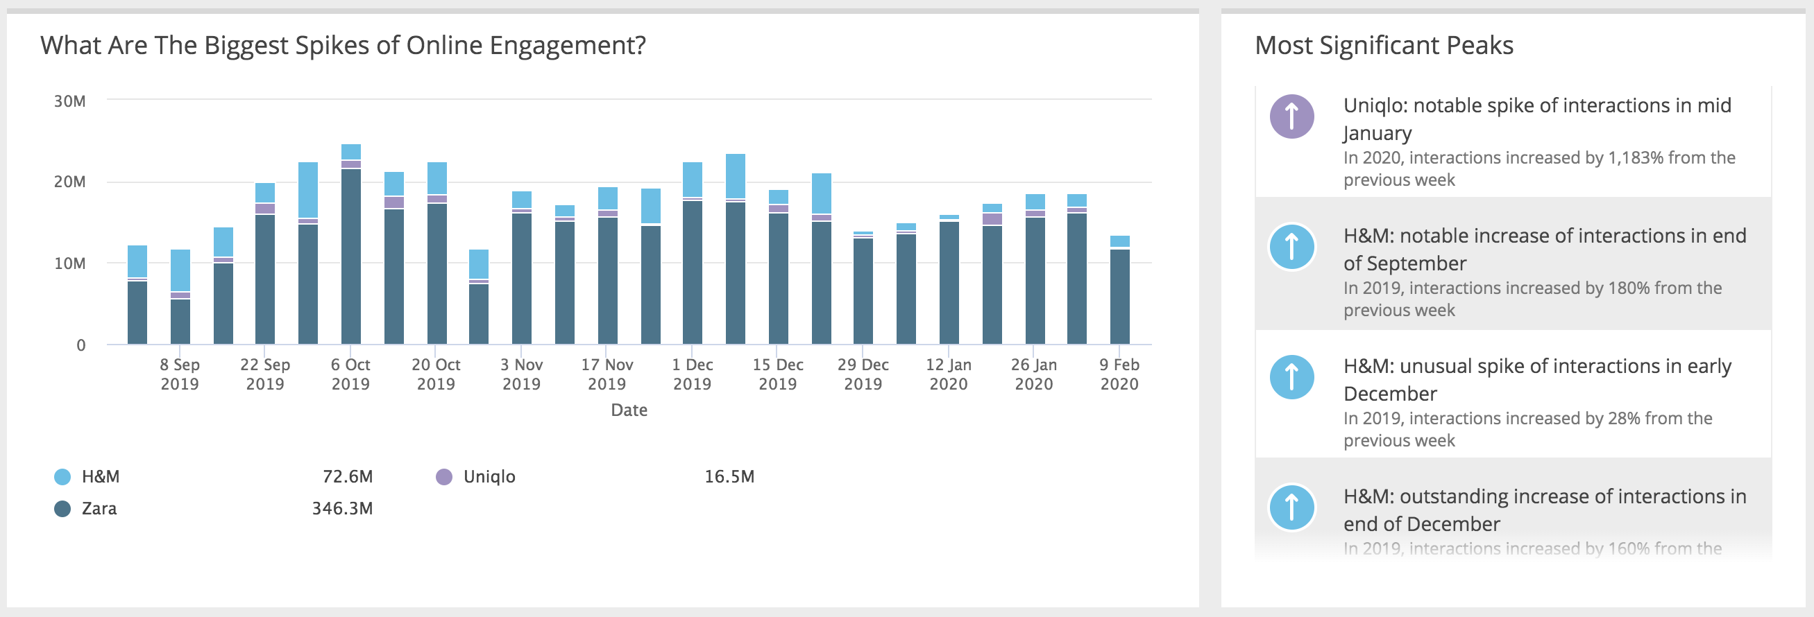Select the Uniqlo legend label
Image resolution: width=1814 pixels, height=617 pixels.
(x=489, y=477)
